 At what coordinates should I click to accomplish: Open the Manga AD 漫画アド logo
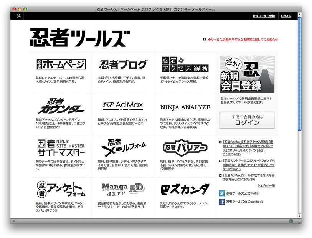123,189
